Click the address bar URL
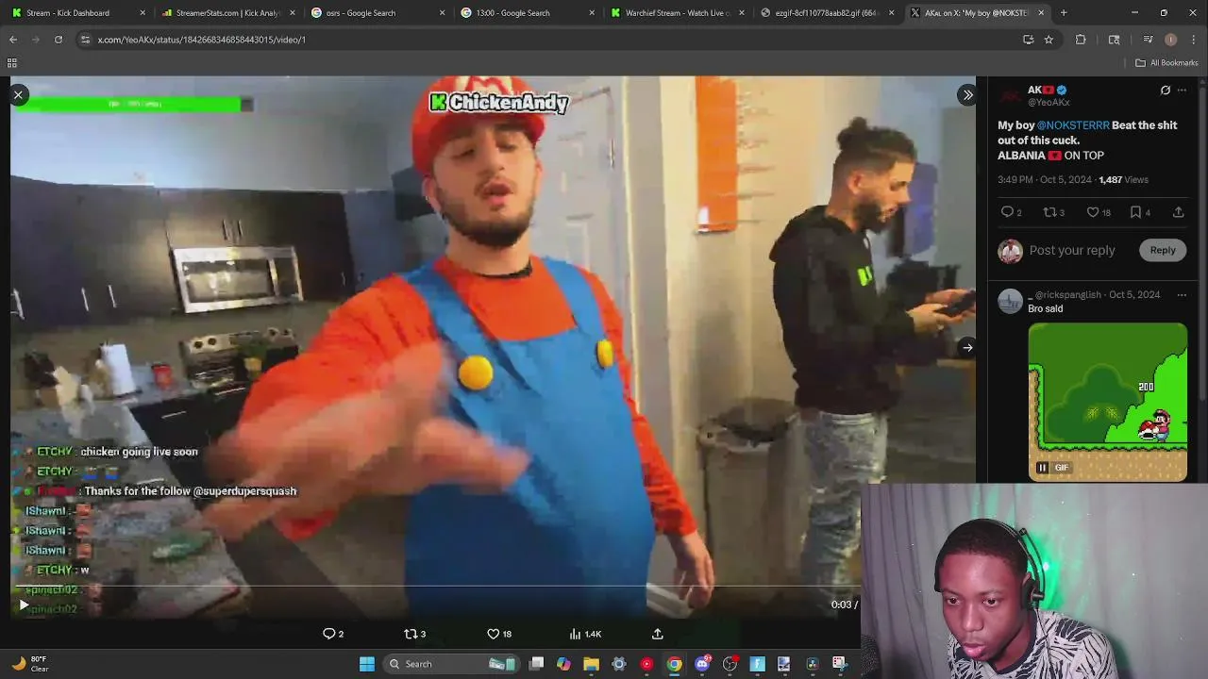1208x679 pixels. 202,40
